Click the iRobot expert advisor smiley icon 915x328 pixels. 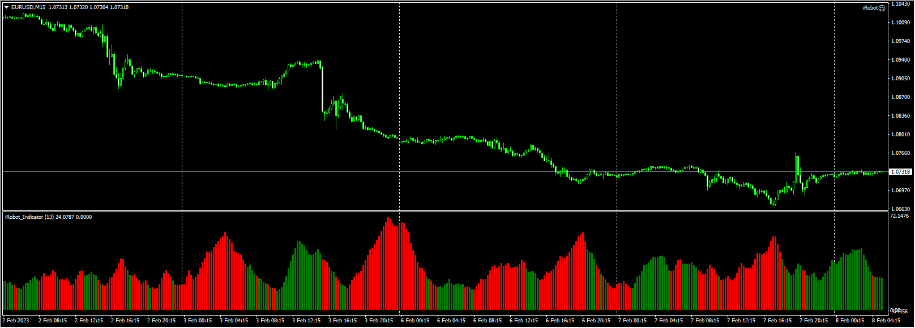point(882,8)
